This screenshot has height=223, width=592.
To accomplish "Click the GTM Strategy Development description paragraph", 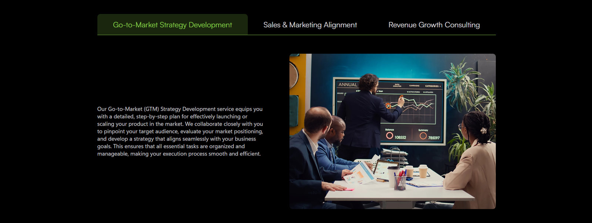I will tap(180, 131).
